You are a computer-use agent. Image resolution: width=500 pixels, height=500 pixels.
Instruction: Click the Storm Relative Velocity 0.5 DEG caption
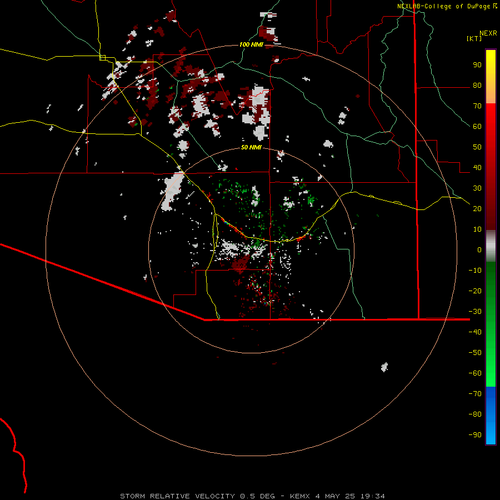pos(197,496)
